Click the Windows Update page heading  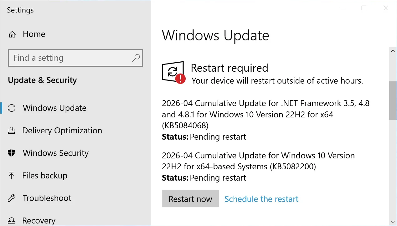tap(215, 35)
